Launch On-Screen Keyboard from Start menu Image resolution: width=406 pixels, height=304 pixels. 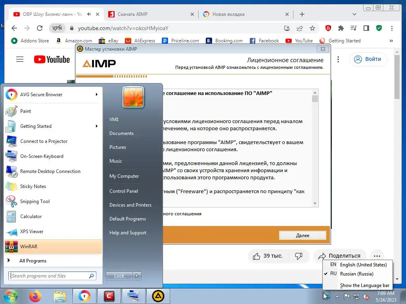click(x=53, y=156)
